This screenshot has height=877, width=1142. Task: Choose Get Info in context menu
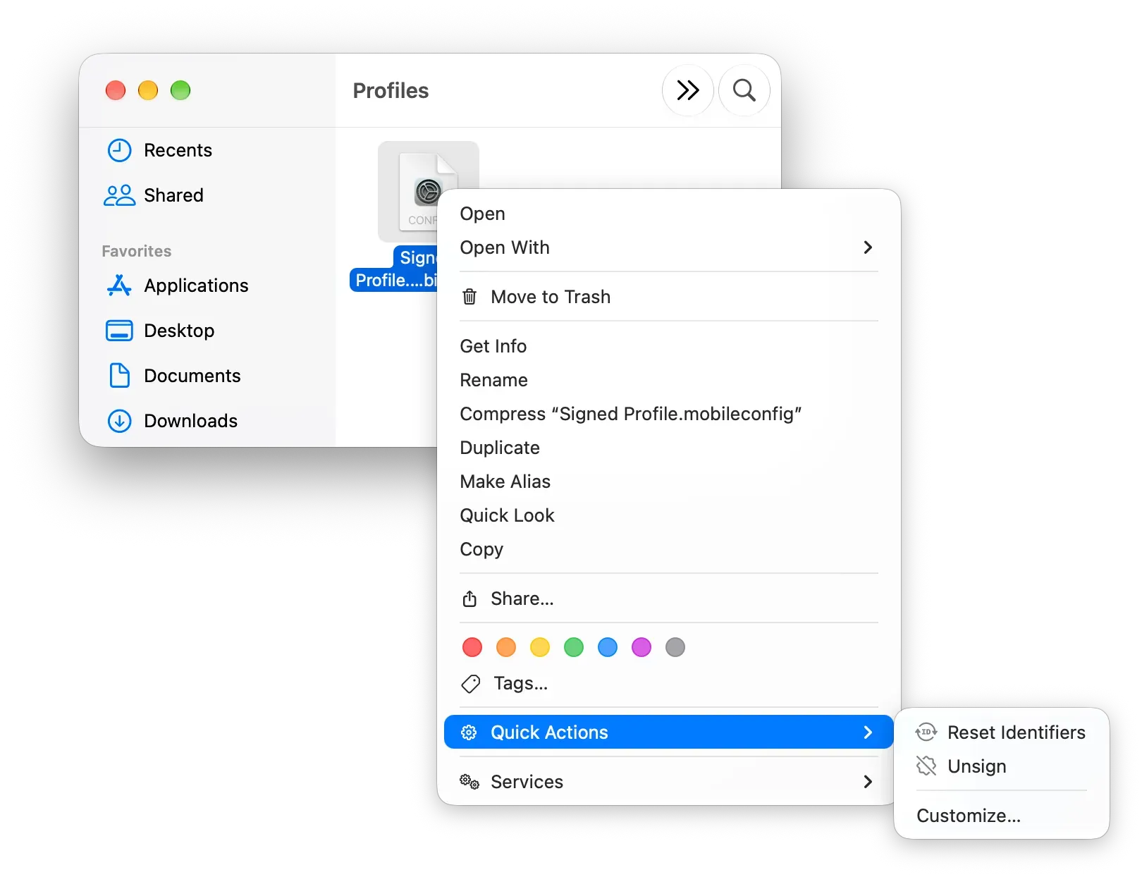click(x=668, y=346)
